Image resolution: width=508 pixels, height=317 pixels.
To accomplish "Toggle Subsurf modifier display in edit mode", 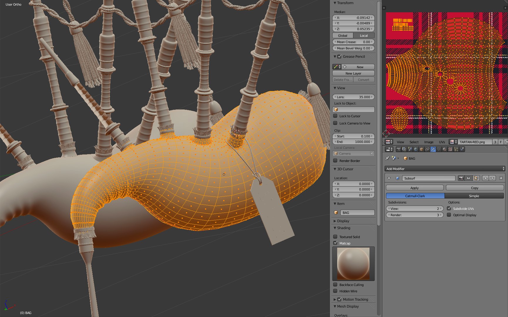I will coord(476,178).
